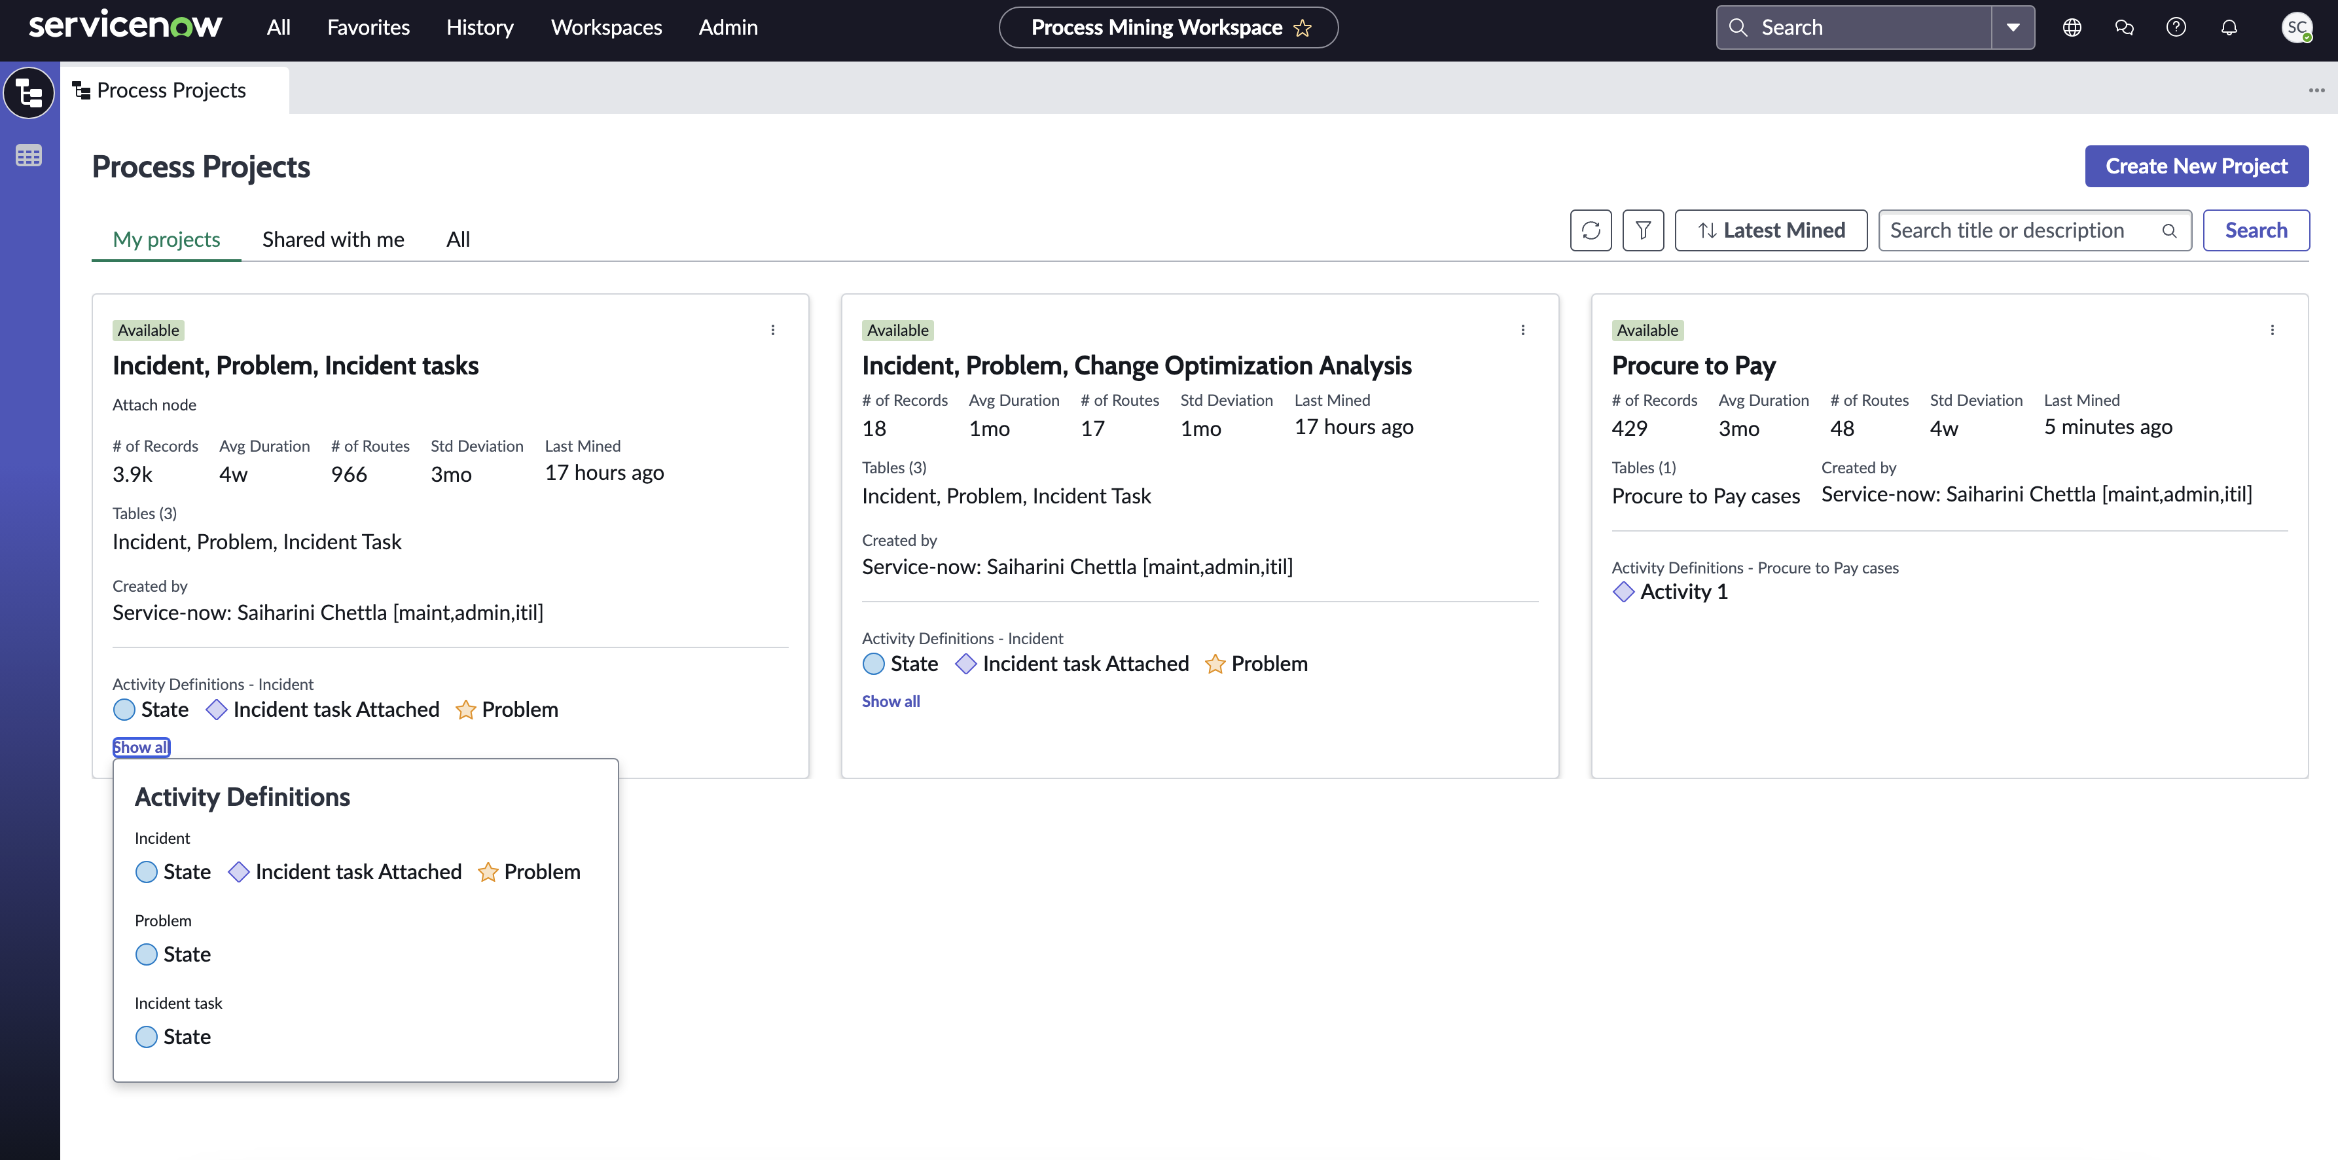
Task: Click Incident task Attached diamond in first card
Action: tap(216, 710)
